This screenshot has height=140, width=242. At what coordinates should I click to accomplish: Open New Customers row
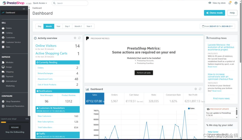click(x=58, y=116)
